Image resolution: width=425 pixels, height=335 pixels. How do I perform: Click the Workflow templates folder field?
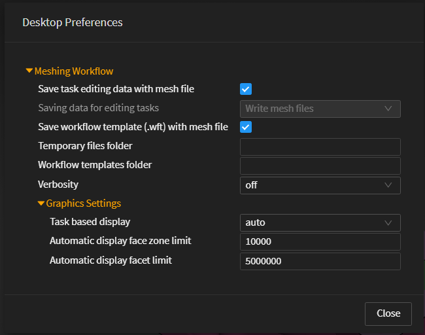(320, 166)
